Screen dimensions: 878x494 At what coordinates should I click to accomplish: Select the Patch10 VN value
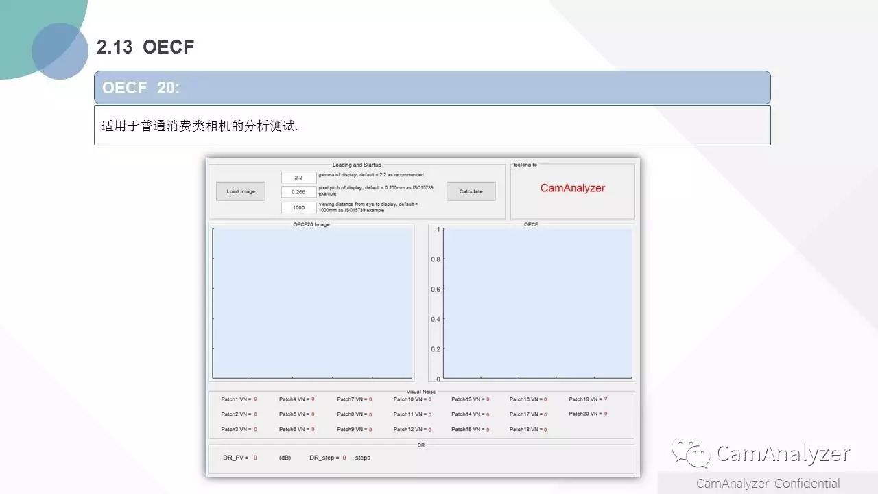[429, 399]
